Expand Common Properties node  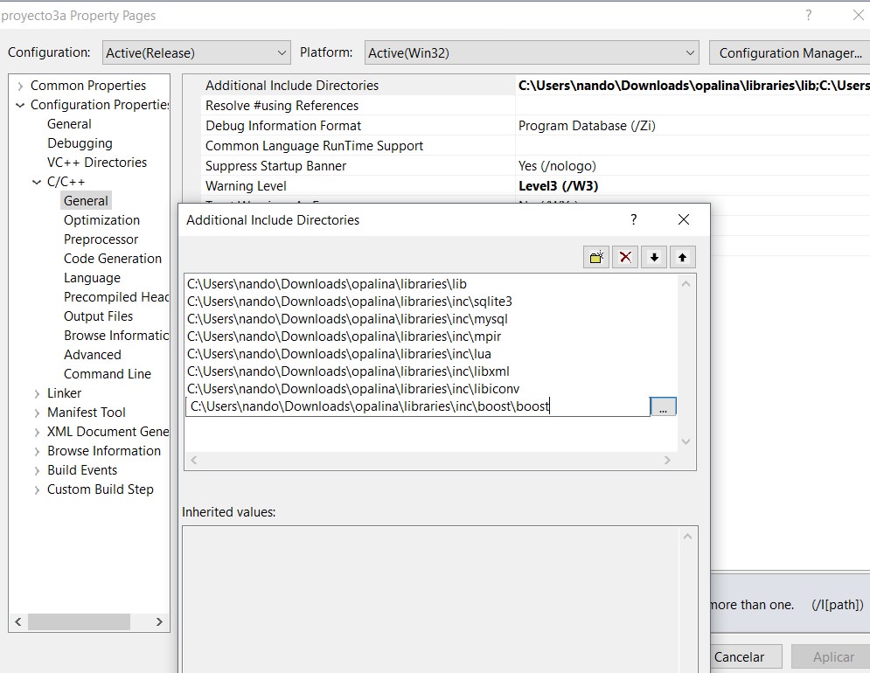tap(20, 86)
